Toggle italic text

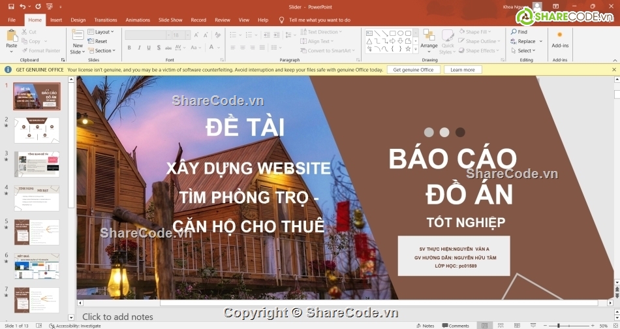tap(139, 48)
